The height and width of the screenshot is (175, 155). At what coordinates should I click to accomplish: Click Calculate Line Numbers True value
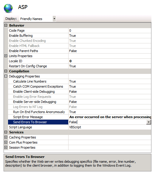pyautogui.click(x=110, y=81)
